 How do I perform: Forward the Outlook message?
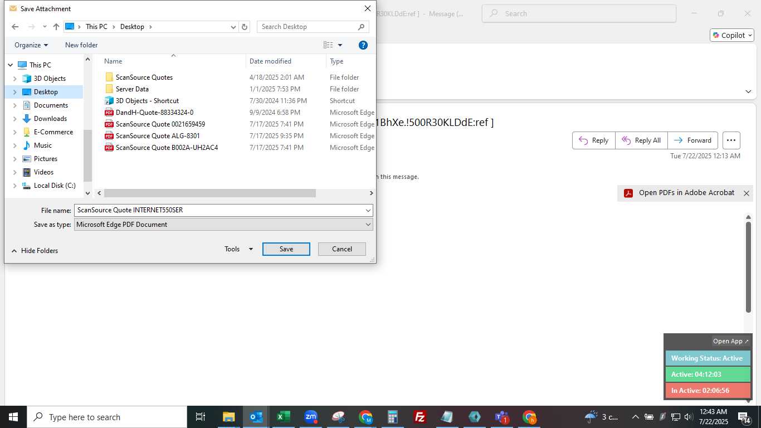pos(692,140)
